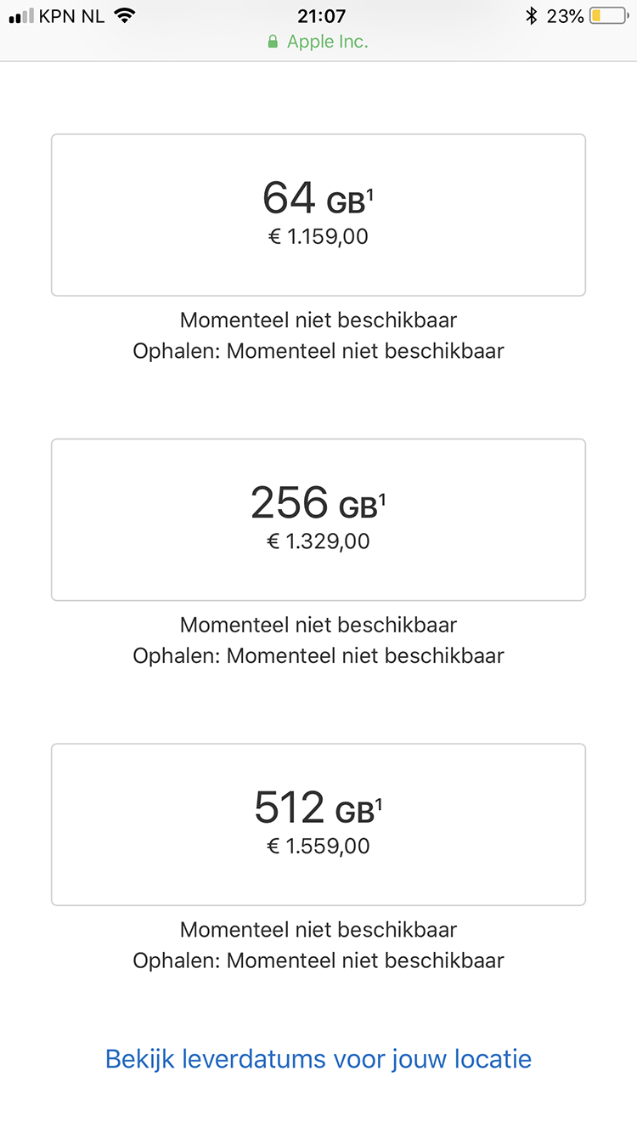Viewport: 637px width, 1133px height.
Task: Tap pickup availability under 512 GB option
Action: click(318, 961)
